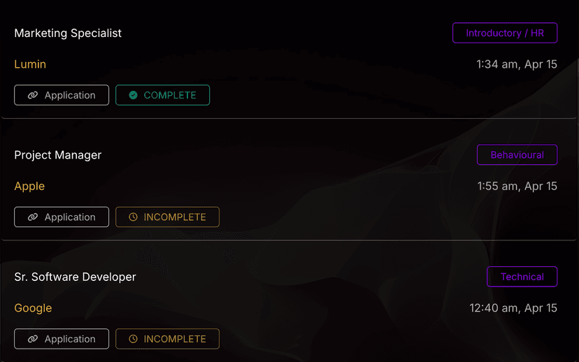Image resolution: width=579 pixels, height=362 pixels.
Task: Click the Behavioural interview tag
Action: 517,155
